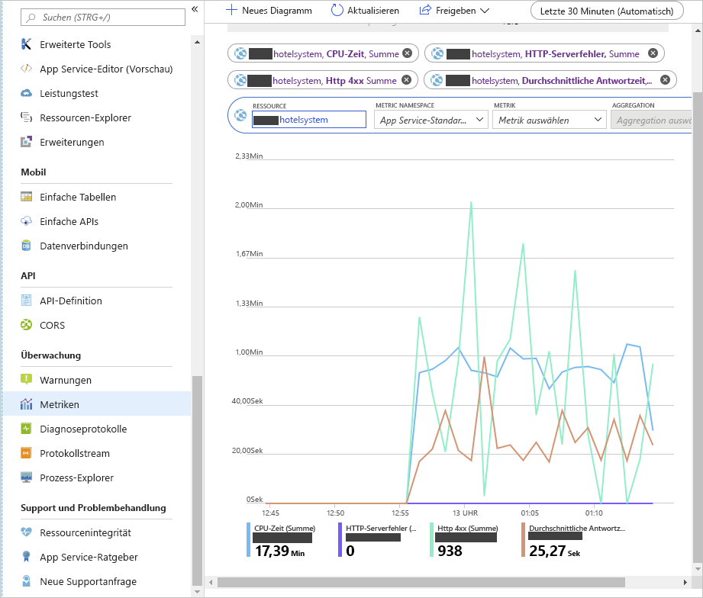Click the App Service-Ratgeber badge icon
Viewport: 703px width, 598px height.
(x=27, y=557)
